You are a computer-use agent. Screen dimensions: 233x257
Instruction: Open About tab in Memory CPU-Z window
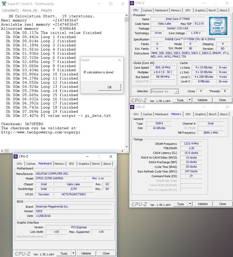(x=224, y=114)
